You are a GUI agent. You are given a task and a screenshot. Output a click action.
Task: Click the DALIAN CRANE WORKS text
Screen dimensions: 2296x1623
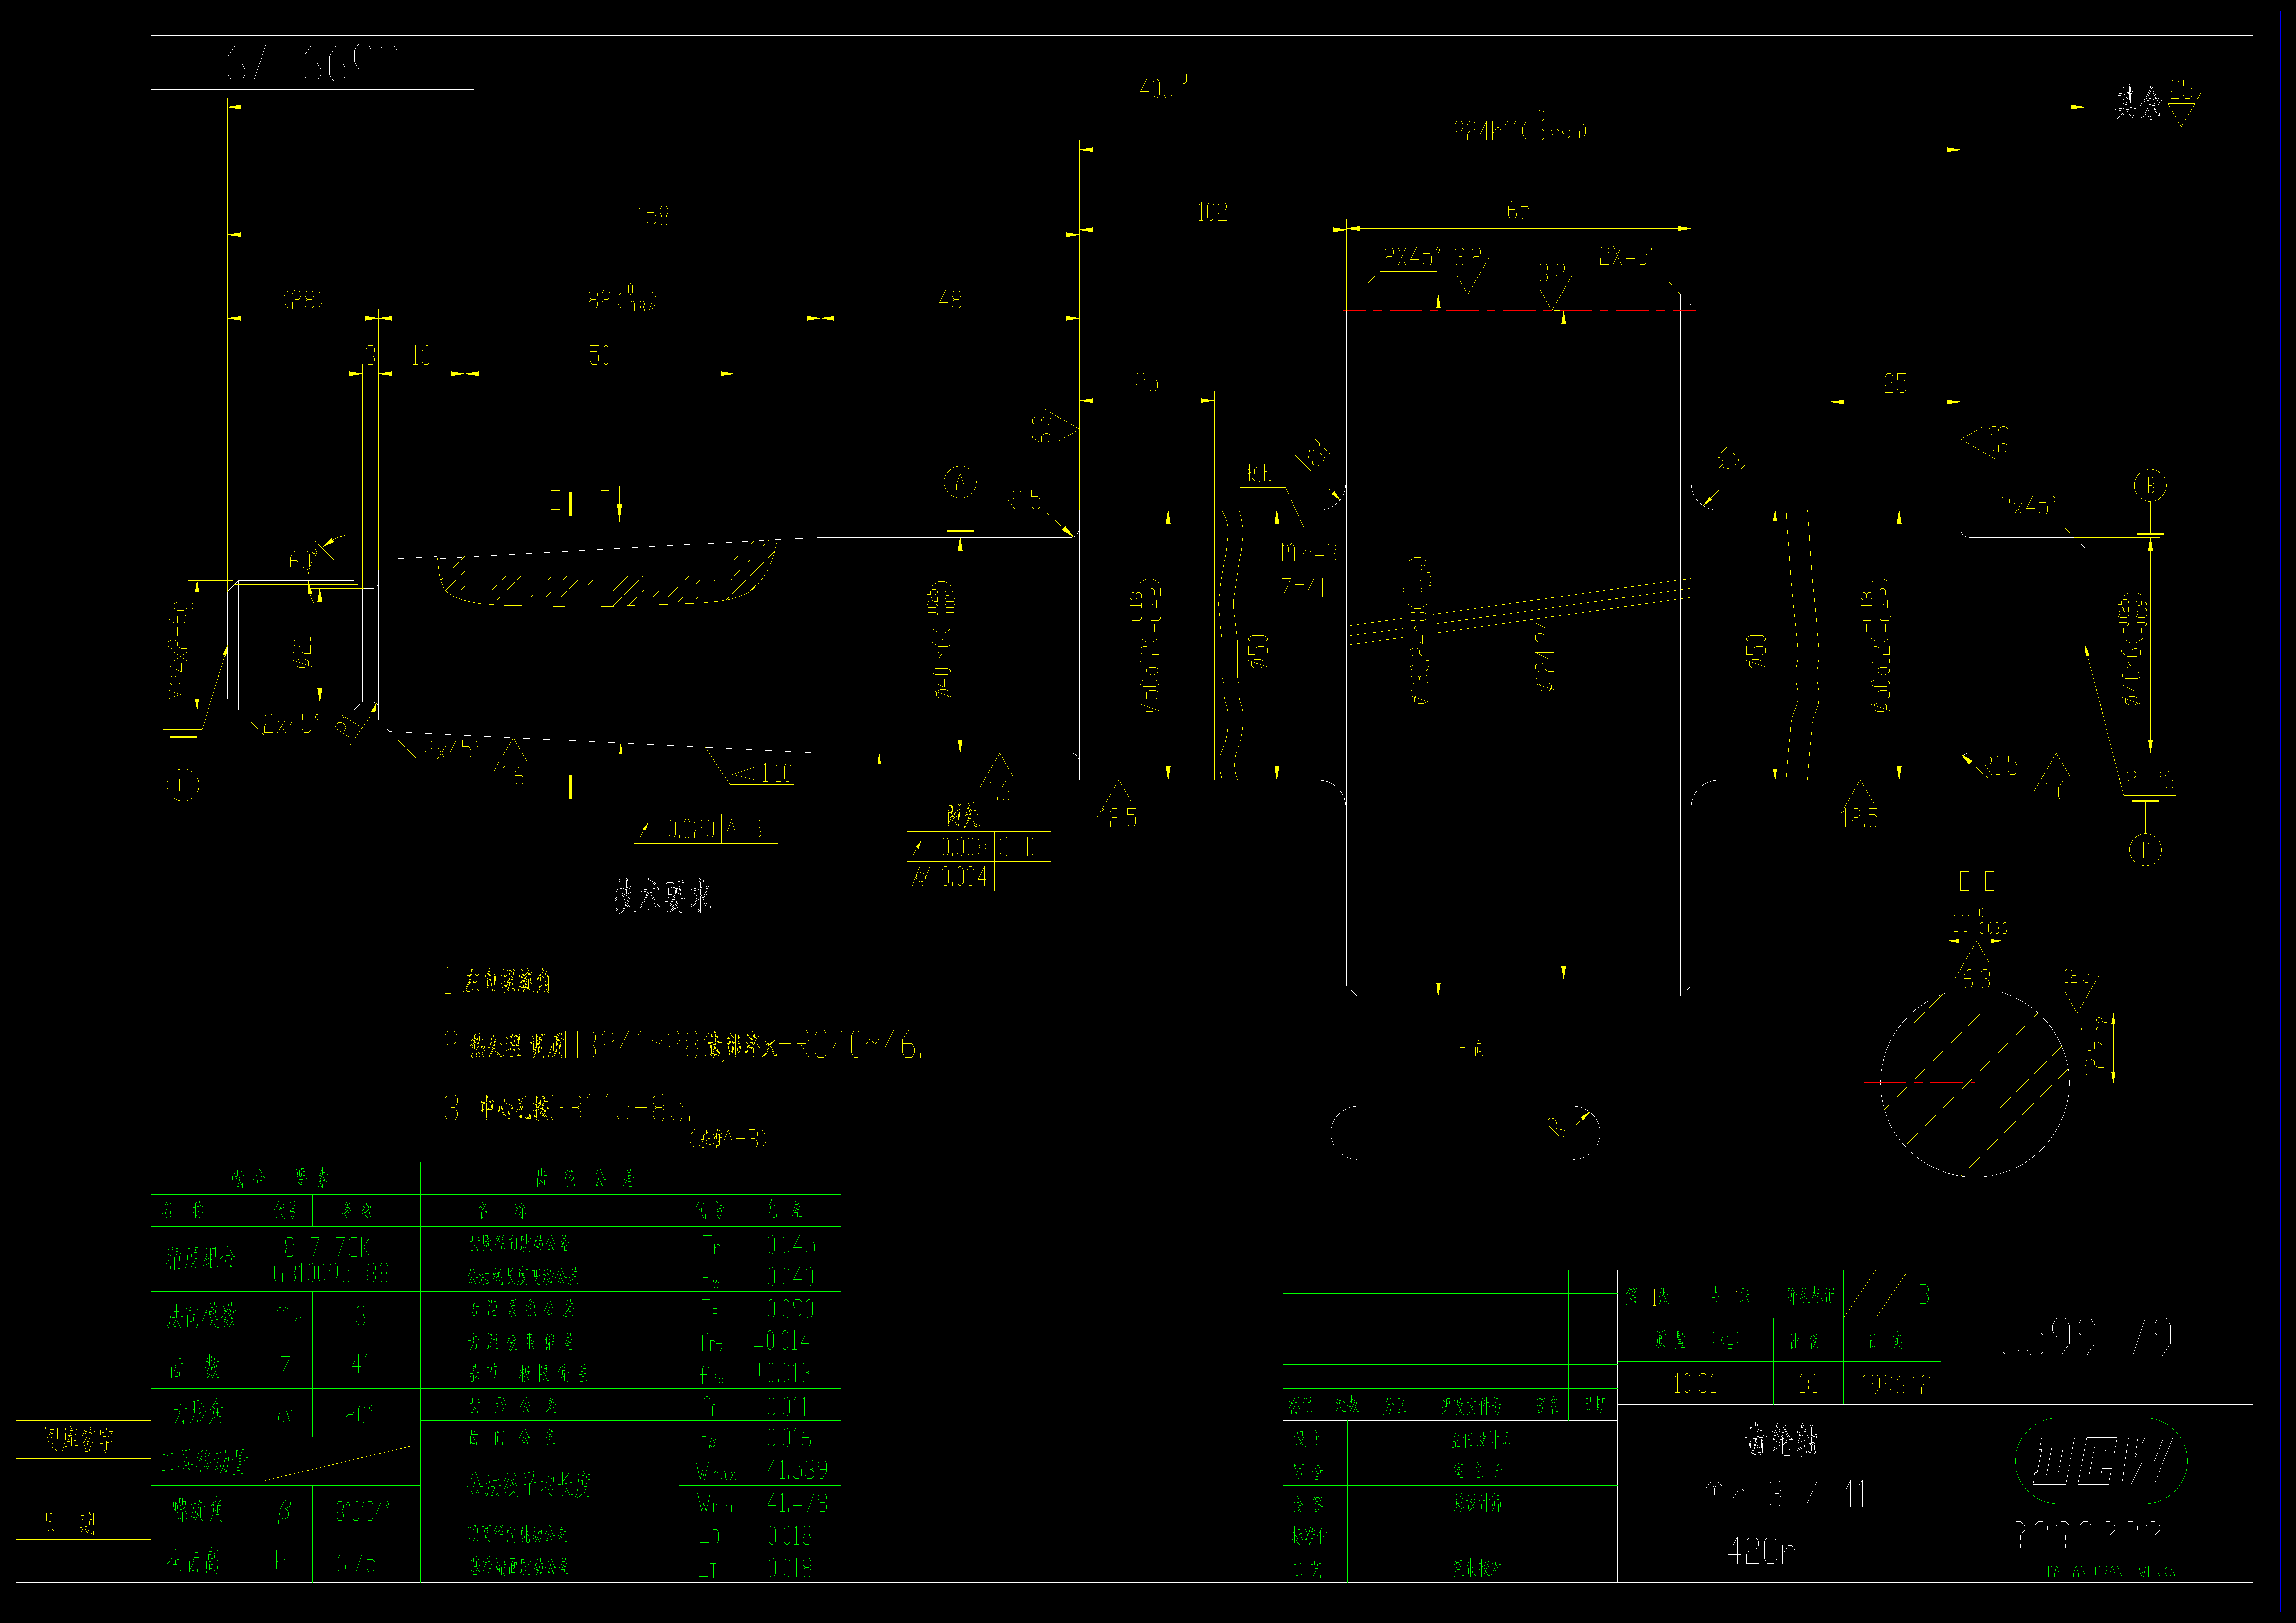pos(2111,1572)
